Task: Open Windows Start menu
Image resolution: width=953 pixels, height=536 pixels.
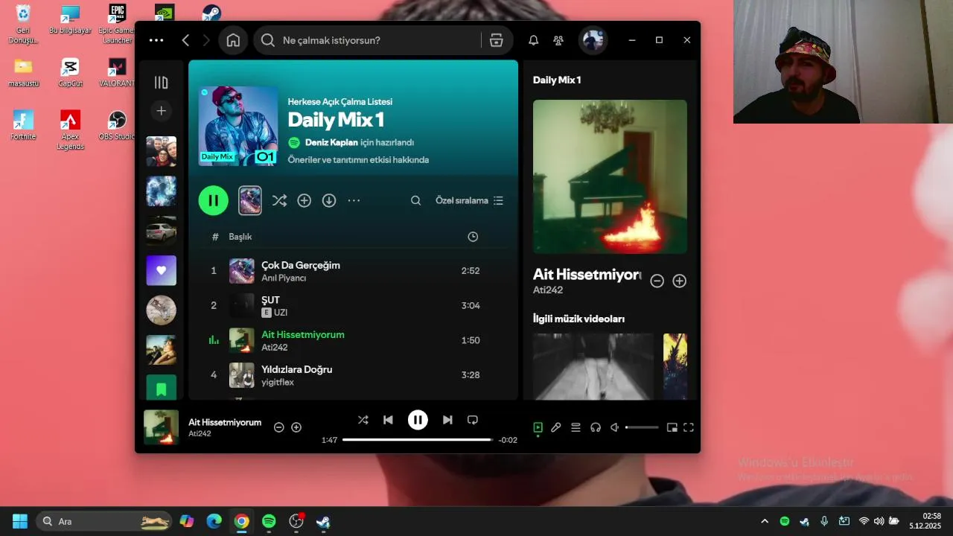Action: pos(20,521)
